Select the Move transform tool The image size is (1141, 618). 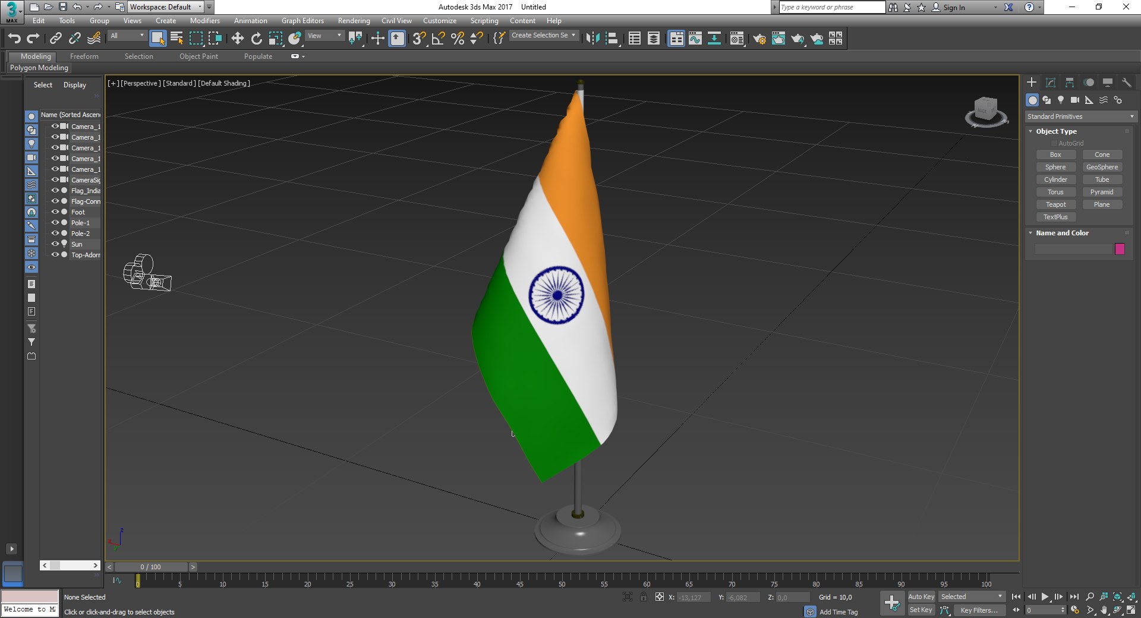[238, 39]
